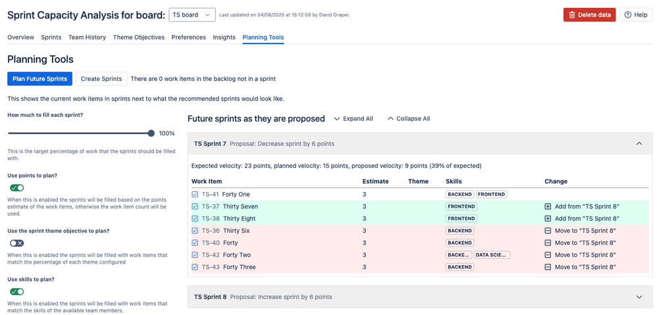
Task: Click the work item type icon for TS-41
Action: click(195, 195)
